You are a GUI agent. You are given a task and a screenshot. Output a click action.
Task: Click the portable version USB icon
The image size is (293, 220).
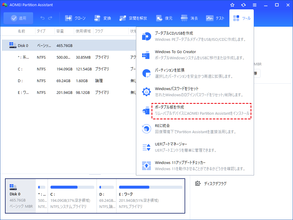pyautogui.click(x=146, y=110)
